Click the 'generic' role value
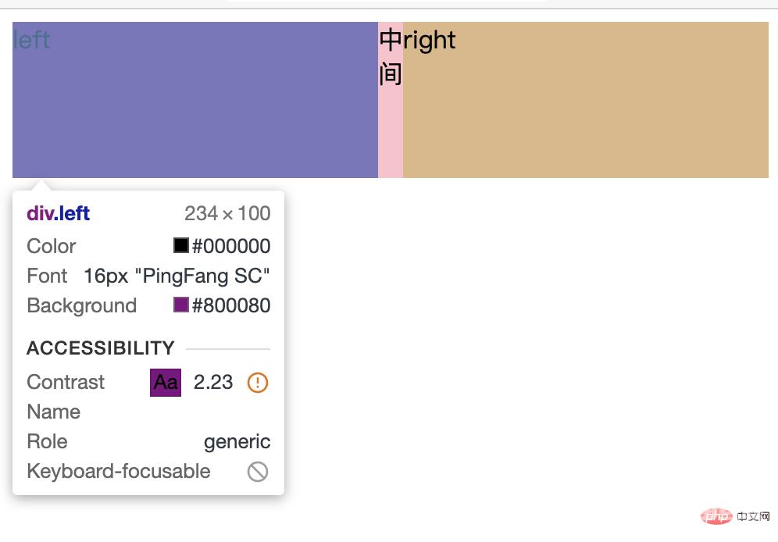The width and height of the screenshot is (778, 542). click(237, 442)
